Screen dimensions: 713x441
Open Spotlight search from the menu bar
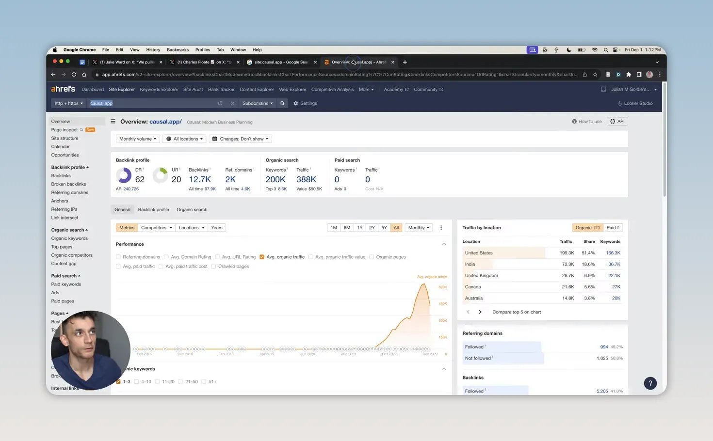click(x=606, y=49)
